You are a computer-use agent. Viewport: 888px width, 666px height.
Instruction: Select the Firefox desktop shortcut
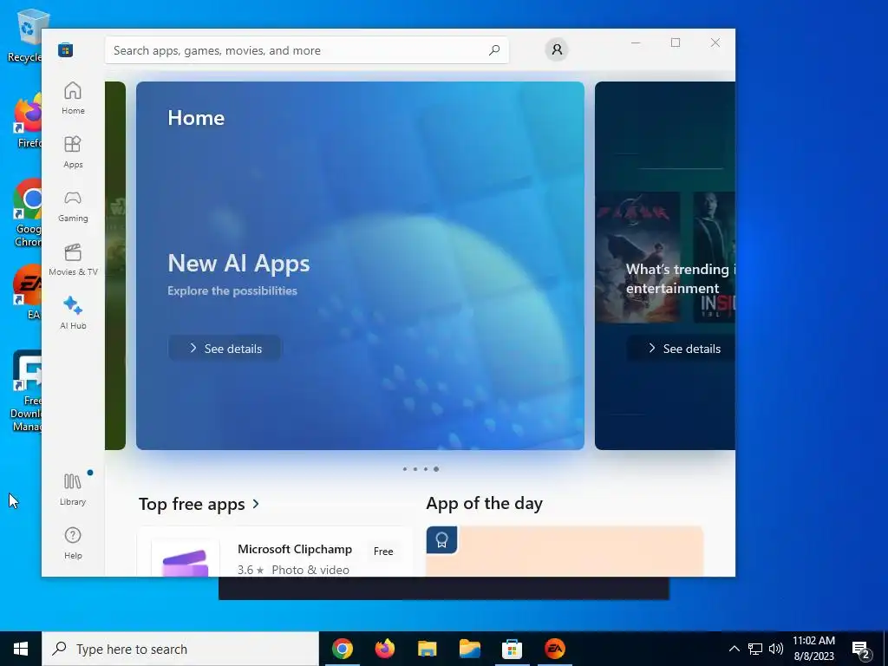point(27,121)
